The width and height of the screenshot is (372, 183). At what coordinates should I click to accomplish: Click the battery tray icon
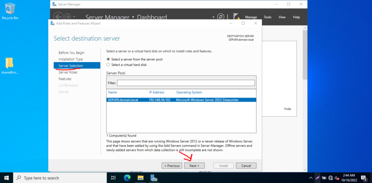tap(324, 178)
